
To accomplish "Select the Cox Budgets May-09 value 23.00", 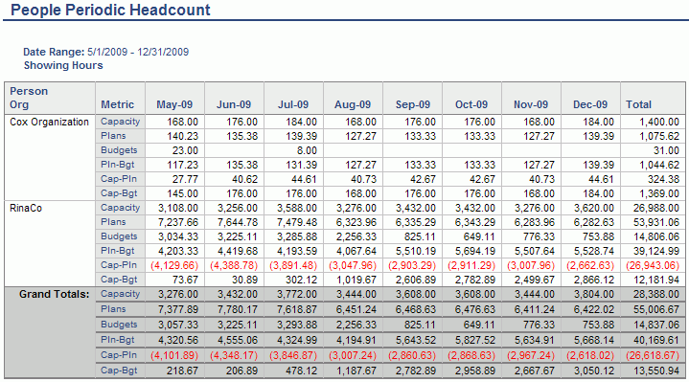I will click(185, 150).
